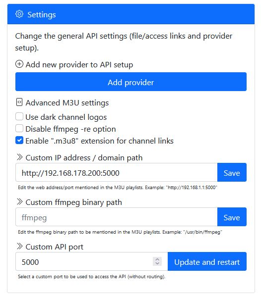261x299 pixels.
Task: Click the code file icon for Advanced M3U settings
Action: click(19, 102)
